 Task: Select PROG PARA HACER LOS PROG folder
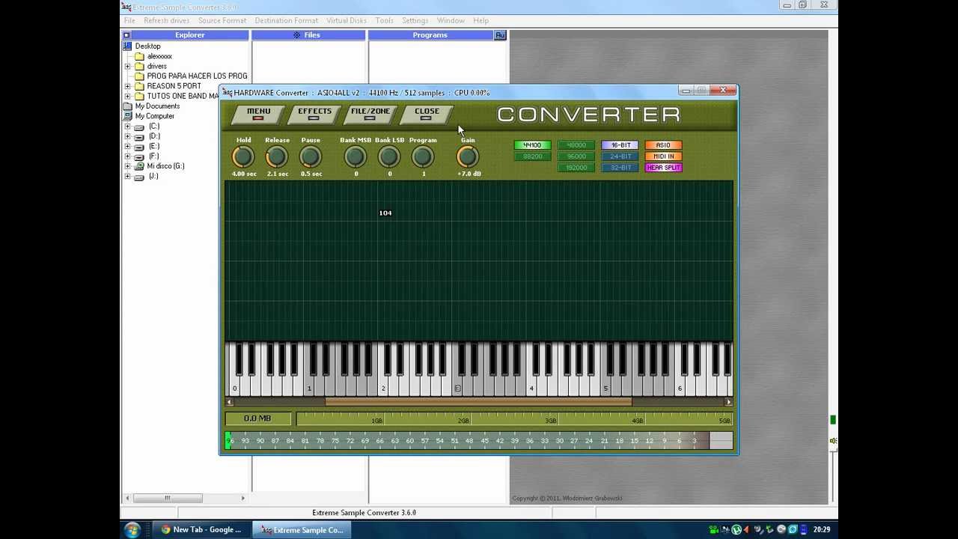click(x=197, y=76)
